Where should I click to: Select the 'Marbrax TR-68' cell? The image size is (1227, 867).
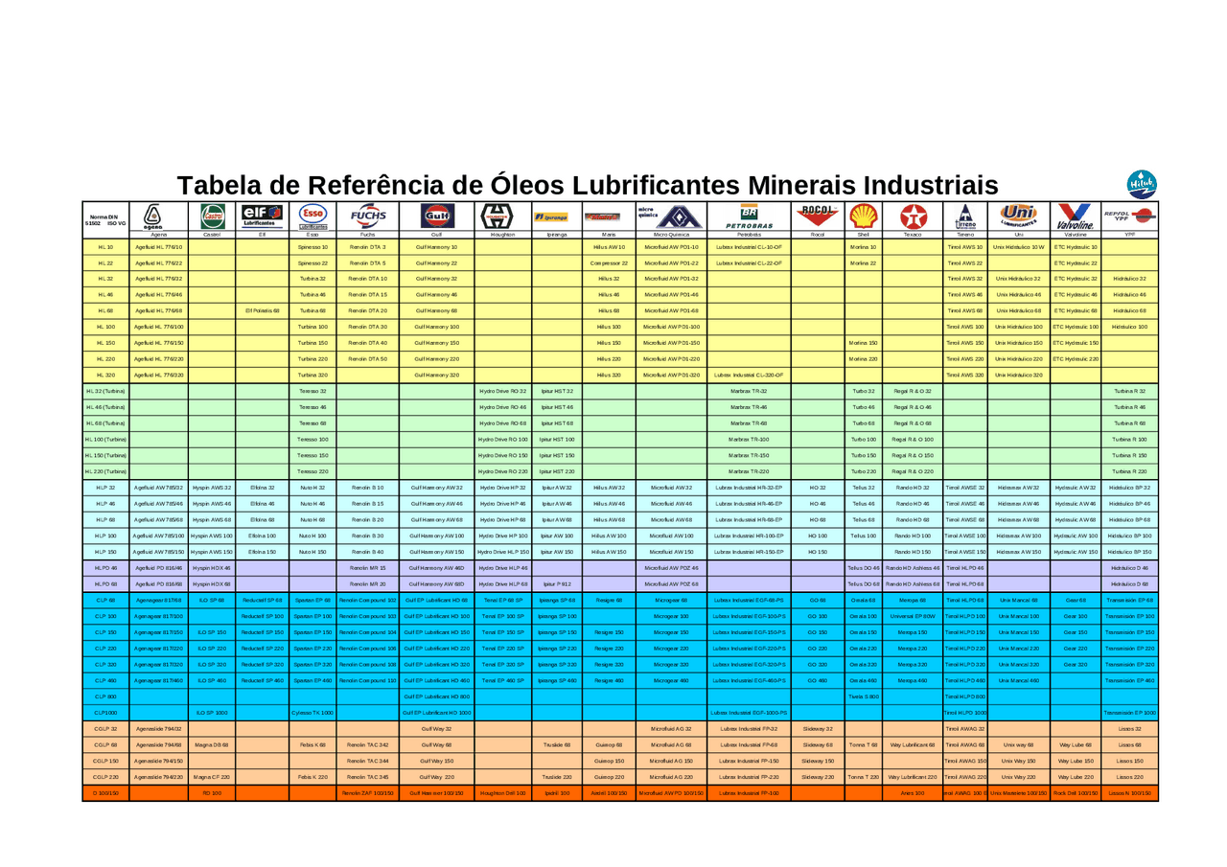[x=750, y=422]
